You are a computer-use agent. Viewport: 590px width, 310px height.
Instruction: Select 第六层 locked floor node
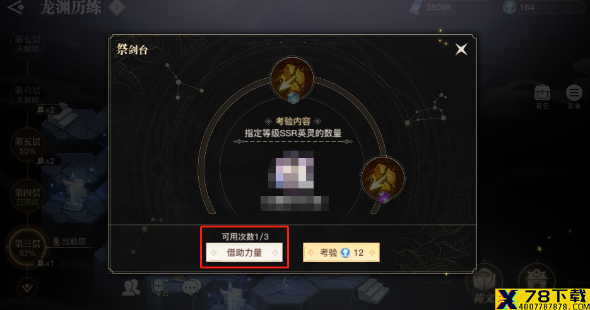pyautogui.click(x=28, y=95)
